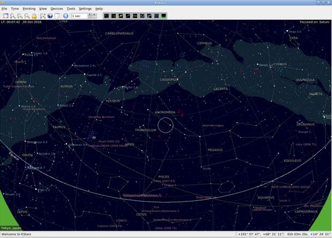Click the first toolbar icon beside zoom

[x=5, y=16]
